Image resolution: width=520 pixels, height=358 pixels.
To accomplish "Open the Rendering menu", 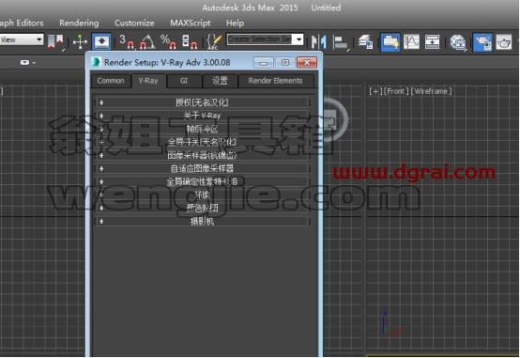I will click(x=79, y=23).
